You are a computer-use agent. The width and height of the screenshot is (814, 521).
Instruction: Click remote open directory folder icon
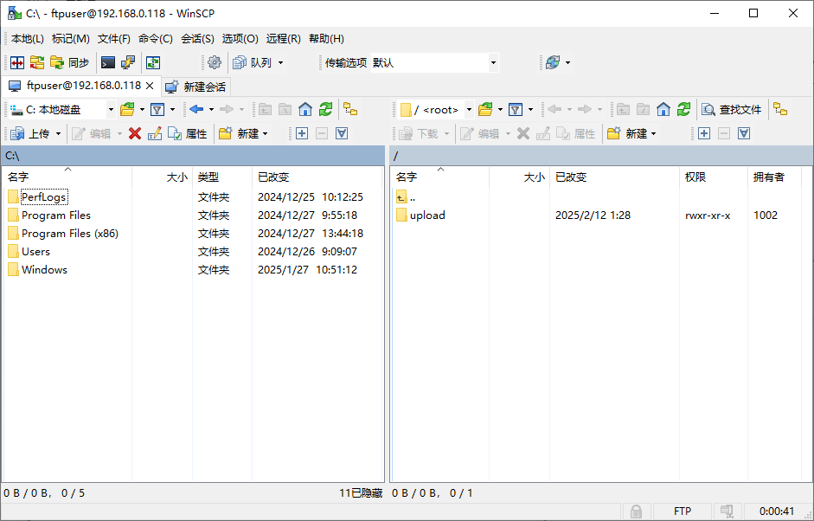485,110
